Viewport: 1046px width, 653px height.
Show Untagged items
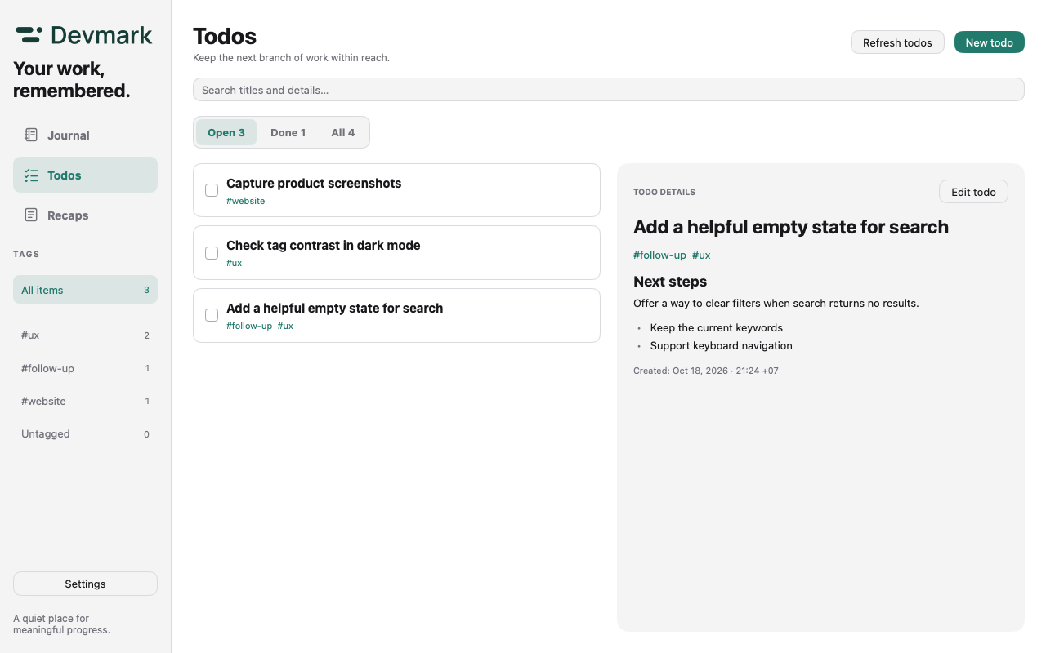point(85,433)
